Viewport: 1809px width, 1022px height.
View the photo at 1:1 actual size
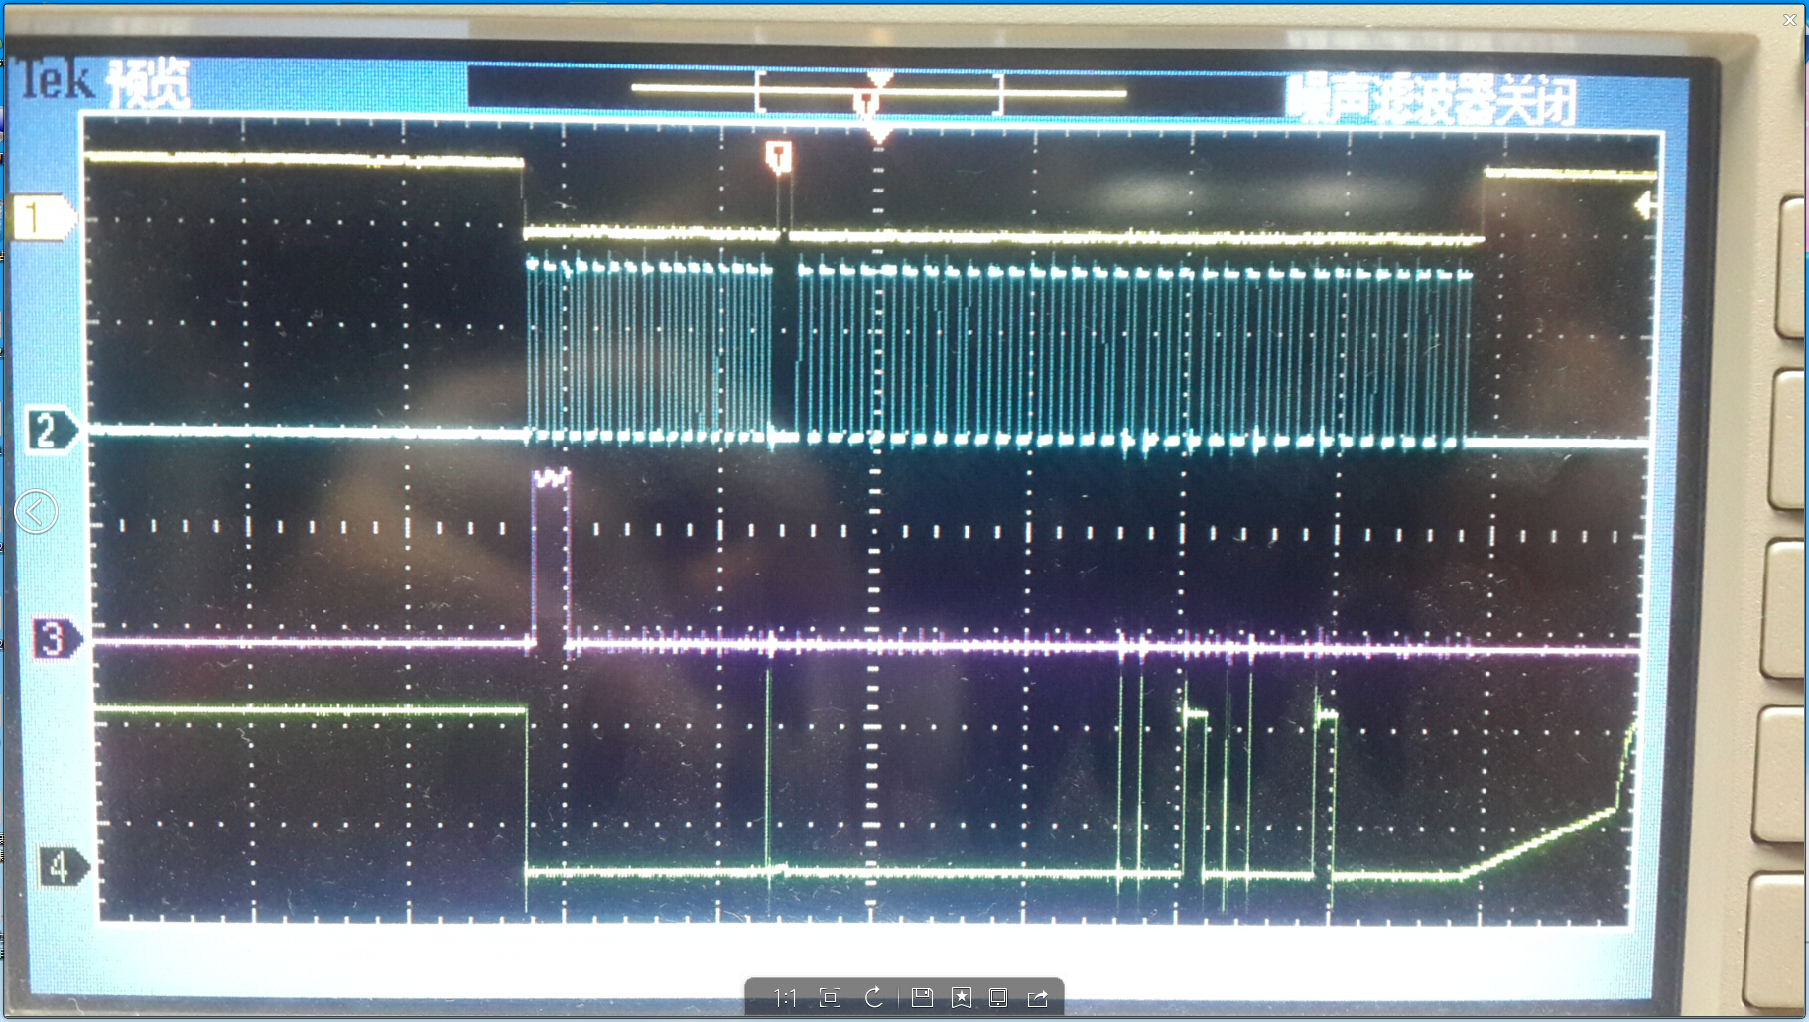click(785, 998)
